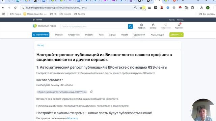Open the black 'f' extension icon
Viewport: 216px width, 121px height.
click(x=156, y=8)
